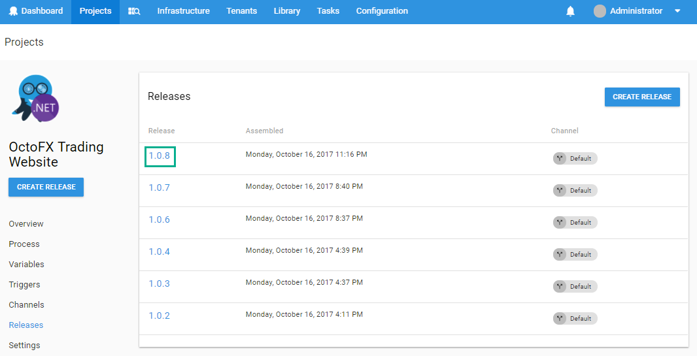Viewport: 697px width, 356px height.
Task: Click Default channel chip for release 1.0.2
Action: coord(575,318)
